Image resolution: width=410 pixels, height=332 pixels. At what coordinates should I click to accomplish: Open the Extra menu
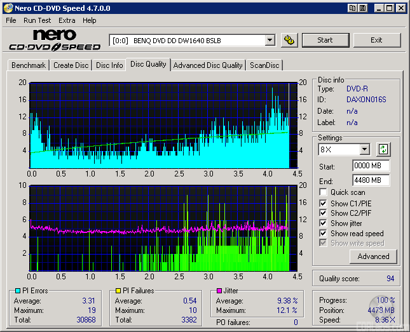click(x=67, y=20)
